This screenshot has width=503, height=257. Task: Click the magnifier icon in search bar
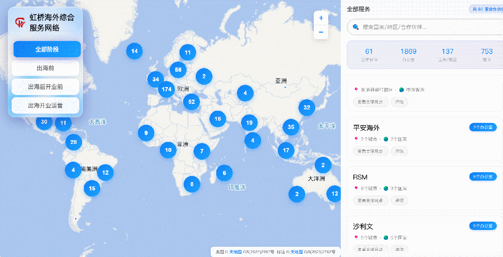[x=356, y=27]
